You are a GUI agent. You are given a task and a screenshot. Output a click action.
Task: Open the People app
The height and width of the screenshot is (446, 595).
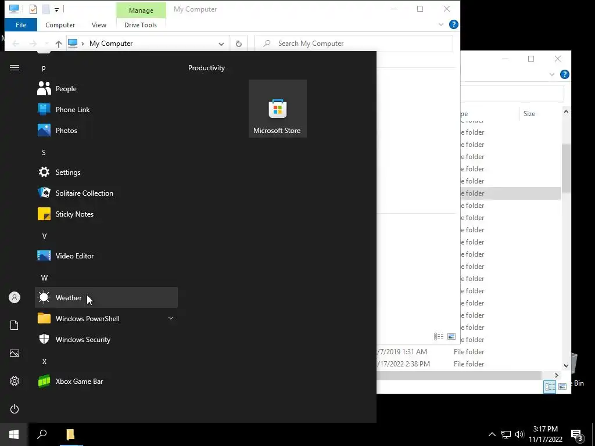pos(106,89)
